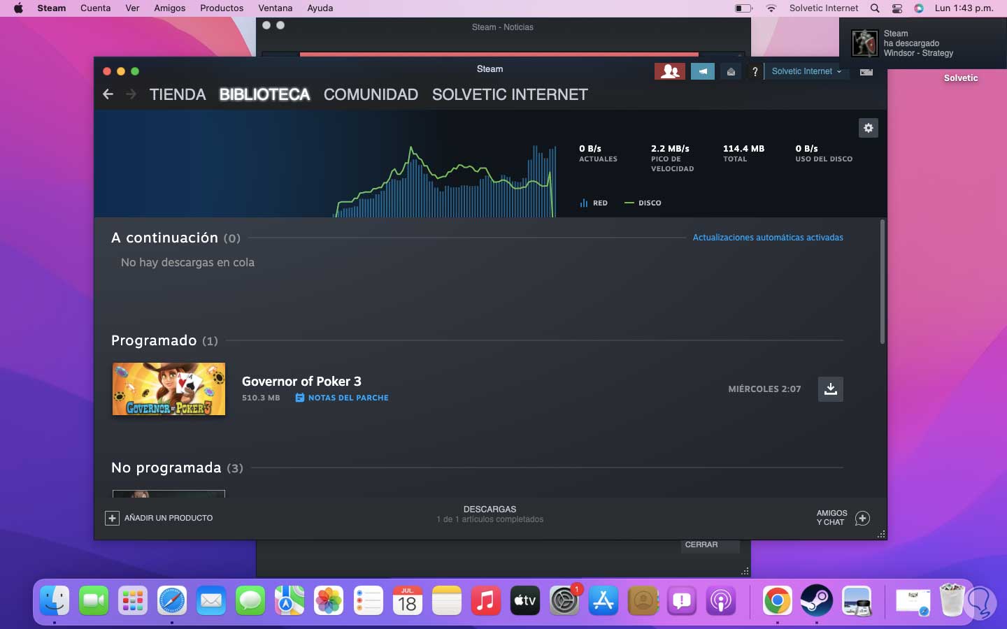The height and width of the screenshot is (629, 1007).
Task: Expand the Solvetic Internet account dropdown
Action: (806, 71)
